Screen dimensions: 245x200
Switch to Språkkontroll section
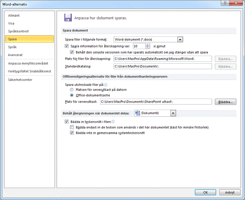(19, 31)
